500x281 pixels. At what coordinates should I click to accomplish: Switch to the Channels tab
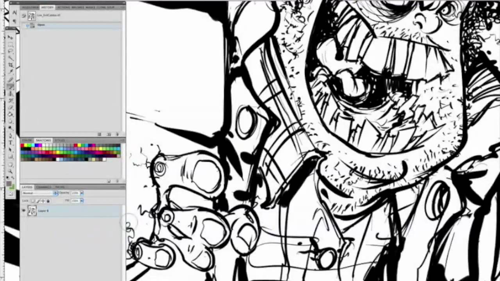(43, 187)
